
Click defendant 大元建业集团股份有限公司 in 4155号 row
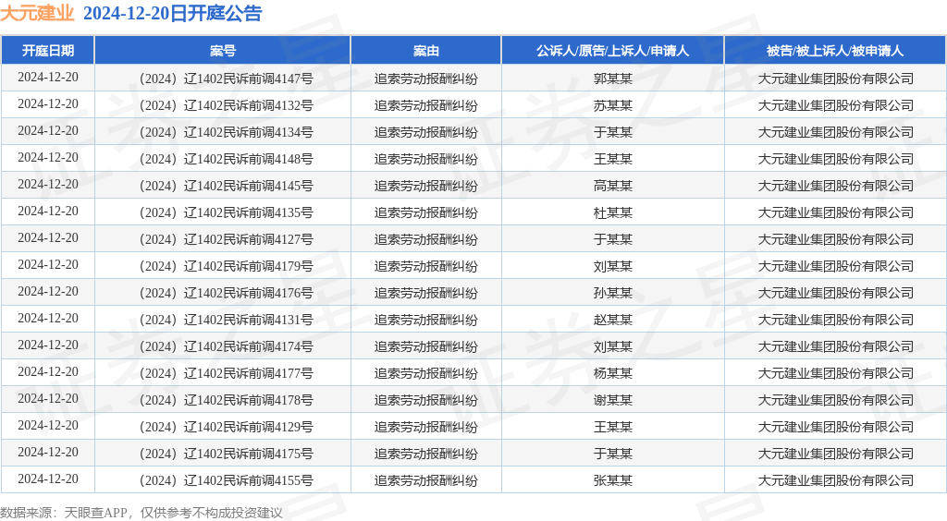pyautogui.click(x=835, y=480)
